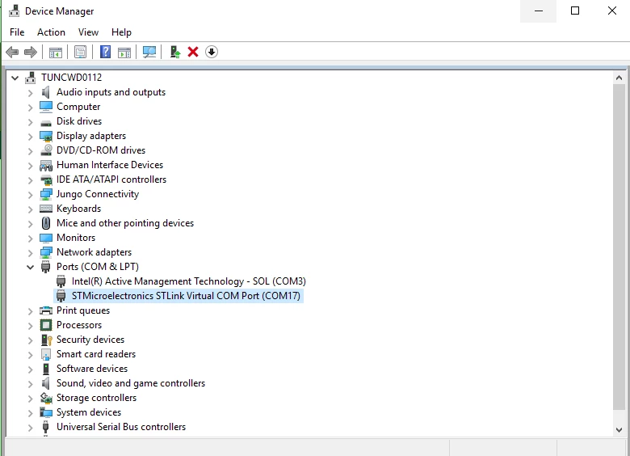Click the vertical scrollbar thumb
The image size is (630, 456).
(x=619, y=247)
